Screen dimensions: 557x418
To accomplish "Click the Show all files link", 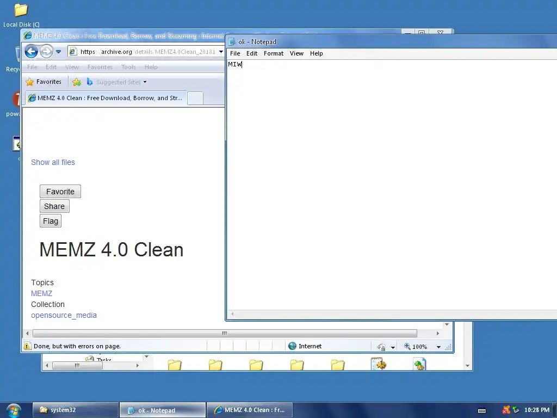I will (53, 162).
